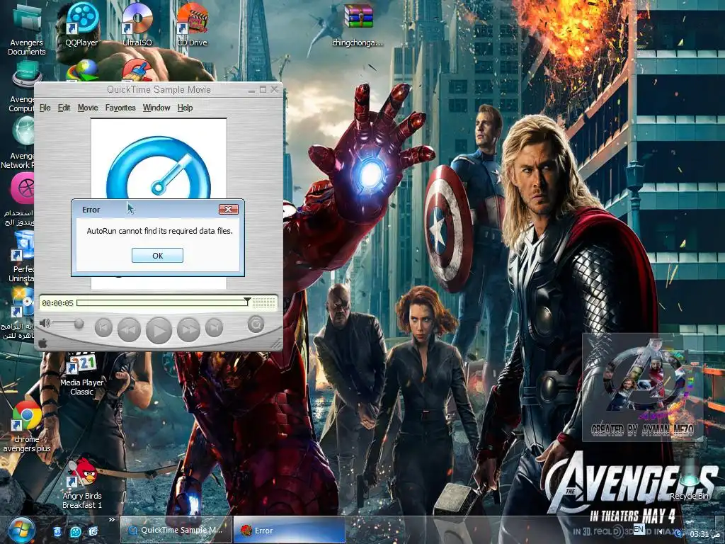Play the QuickTime sample movie

(x=159, y=330)
